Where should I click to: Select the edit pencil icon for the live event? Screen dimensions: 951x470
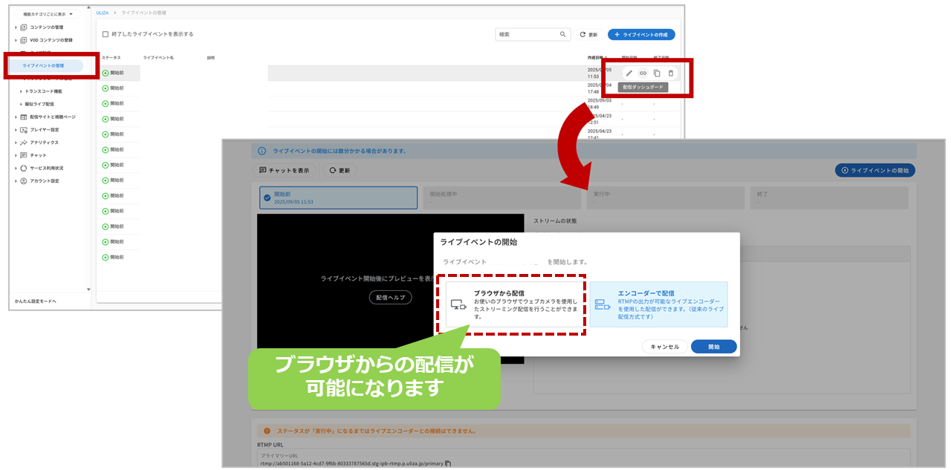point(629,73)
